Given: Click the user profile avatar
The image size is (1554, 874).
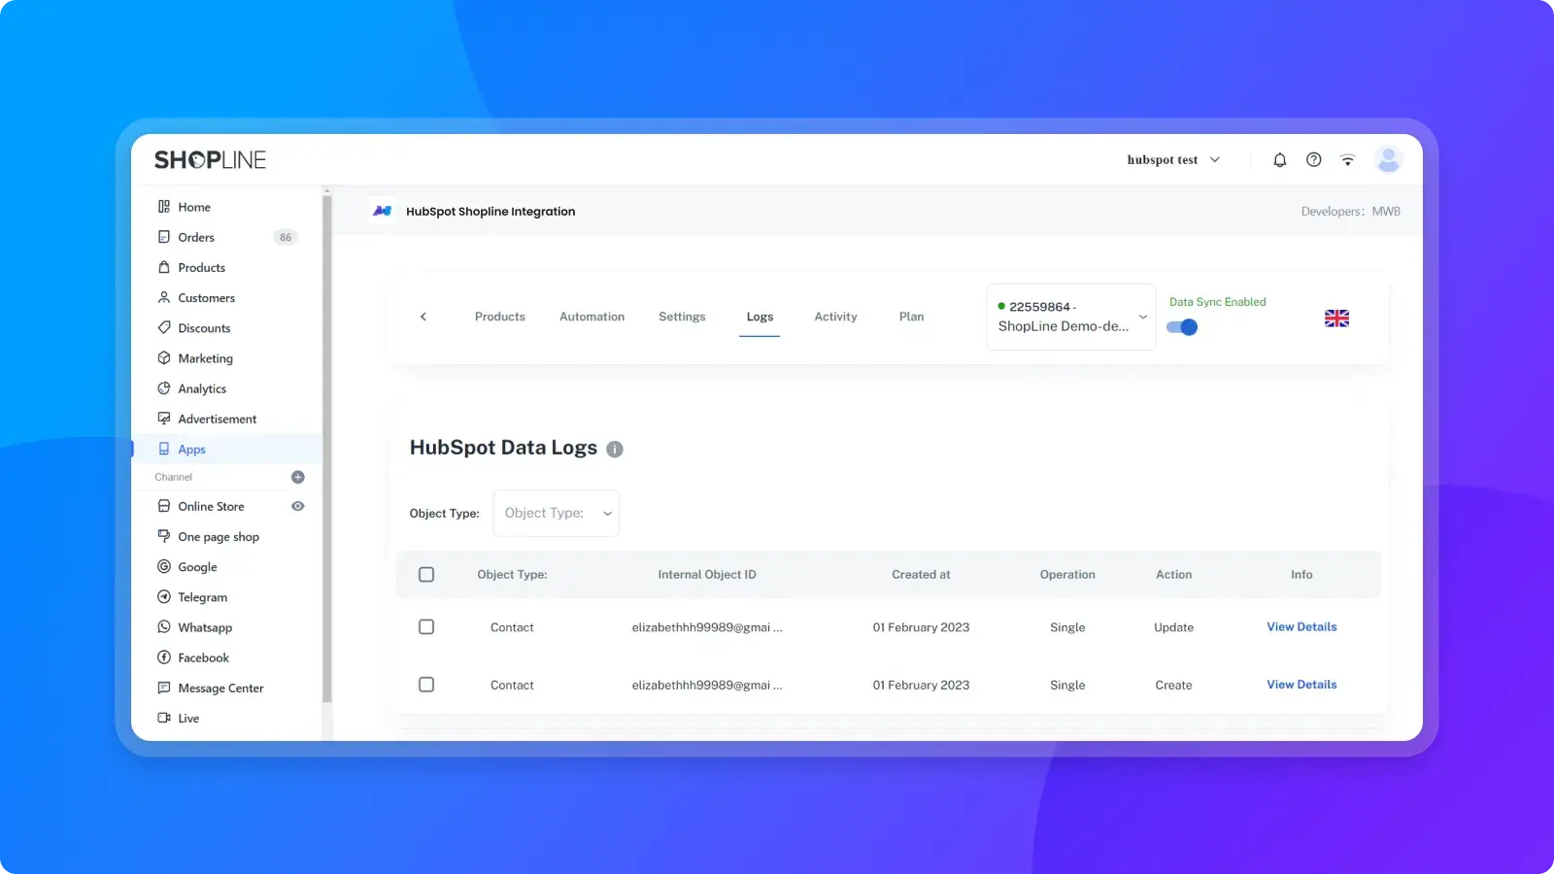Looking at the screenshot, I should tap(1388, 160).
